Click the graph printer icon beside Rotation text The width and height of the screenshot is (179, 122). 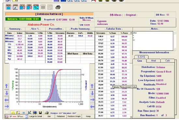(x=47, y=113)
